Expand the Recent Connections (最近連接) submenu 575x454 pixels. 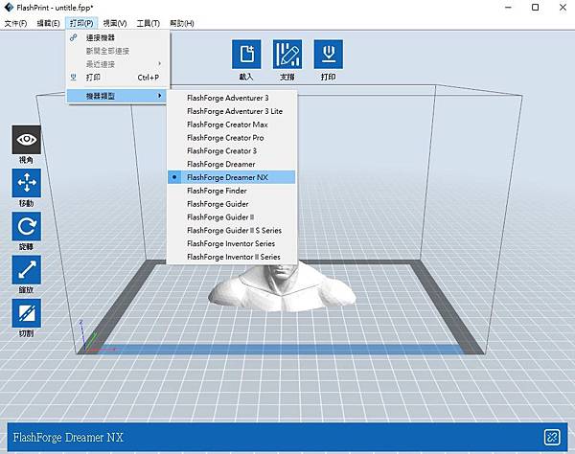tap(117, 64)
